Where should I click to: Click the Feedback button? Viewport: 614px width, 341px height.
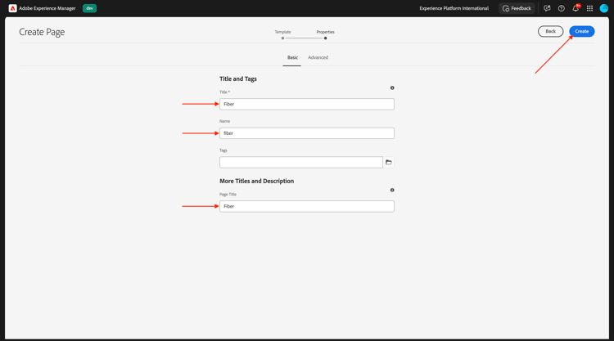coord(517,8)
